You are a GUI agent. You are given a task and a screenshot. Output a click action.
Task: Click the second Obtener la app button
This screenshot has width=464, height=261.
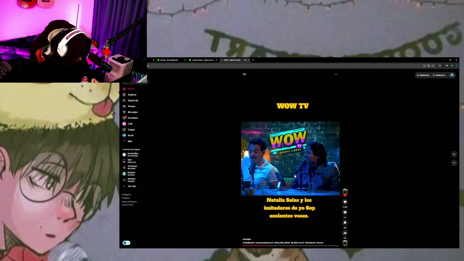440,75
